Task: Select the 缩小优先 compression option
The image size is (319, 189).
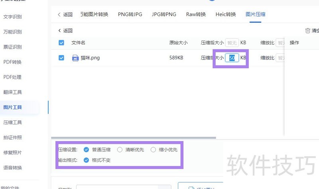Action: 153,150
